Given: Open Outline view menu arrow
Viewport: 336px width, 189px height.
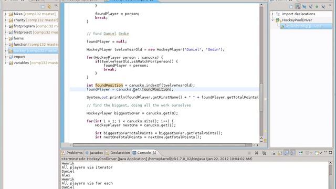Looking at the screenshot, I should click(330, 5).
